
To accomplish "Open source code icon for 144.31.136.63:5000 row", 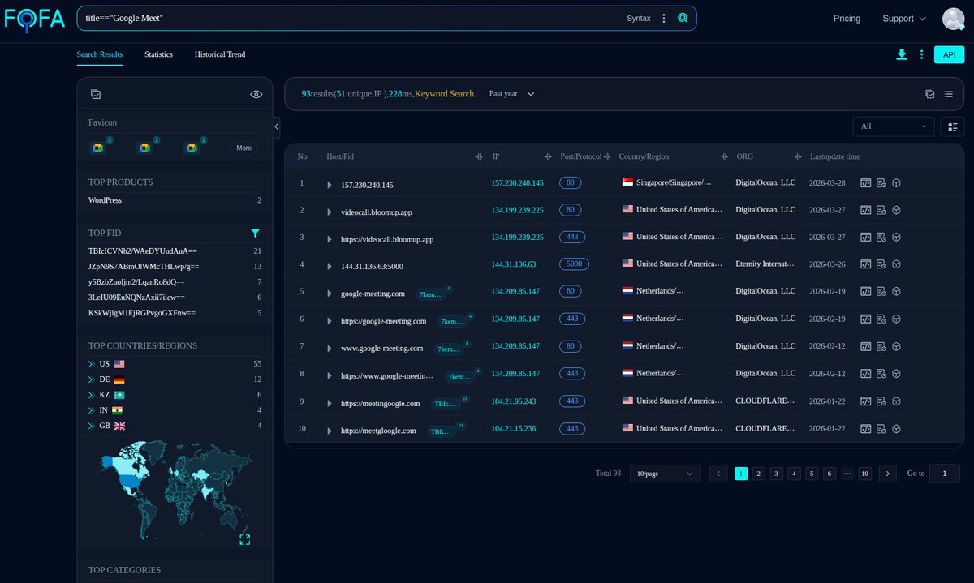I will click(866, 264).
